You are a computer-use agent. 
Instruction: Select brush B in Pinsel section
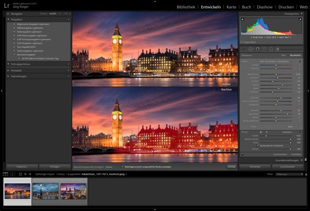[x=267, y=132]
